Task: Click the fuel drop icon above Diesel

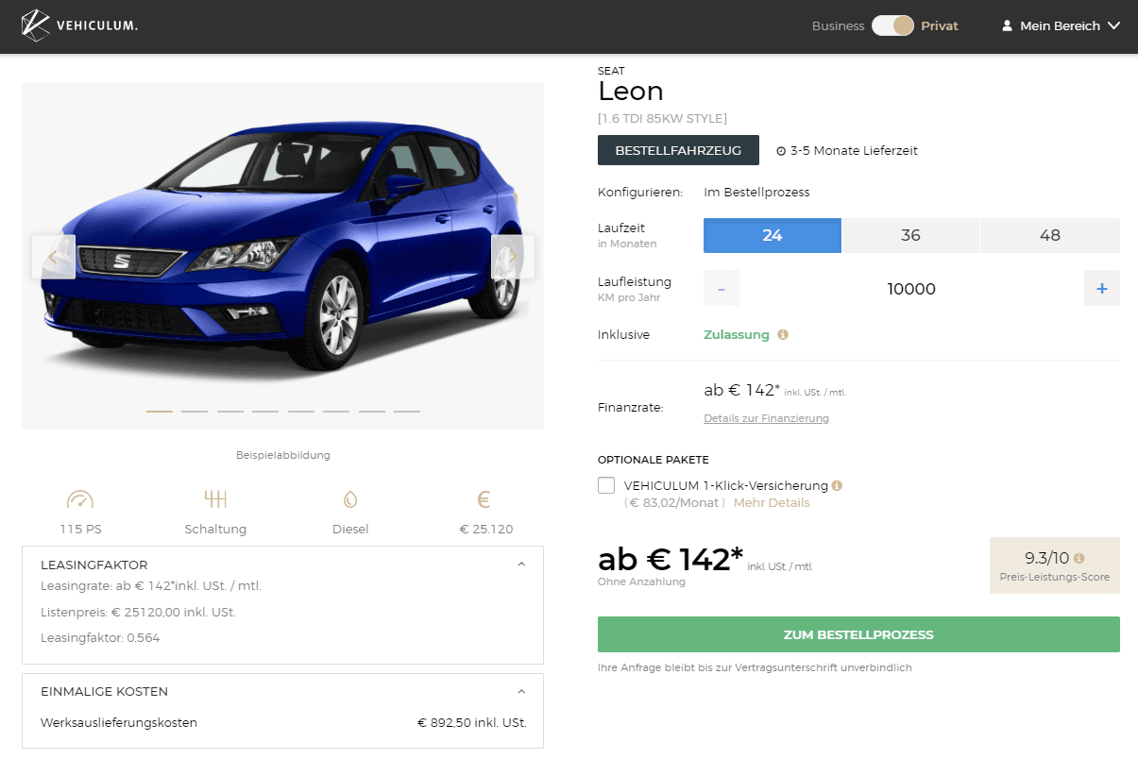Action: coord(350,499)
